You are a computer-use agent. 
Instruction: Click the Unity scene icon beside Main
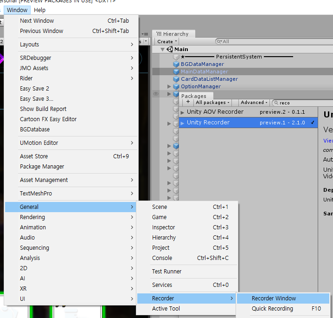170,49
